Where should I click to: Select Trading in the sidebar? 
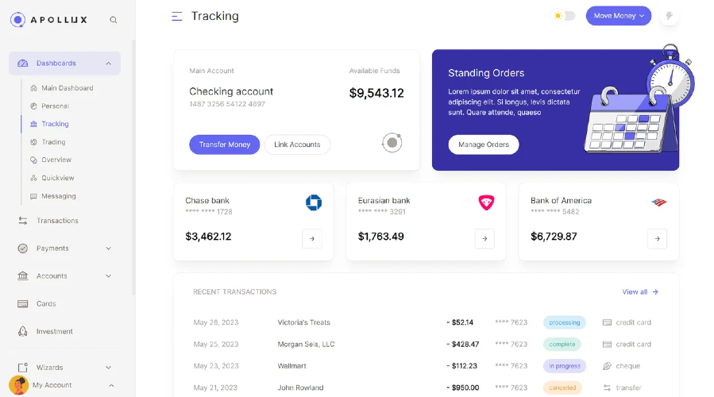click(x=53, y=142)
